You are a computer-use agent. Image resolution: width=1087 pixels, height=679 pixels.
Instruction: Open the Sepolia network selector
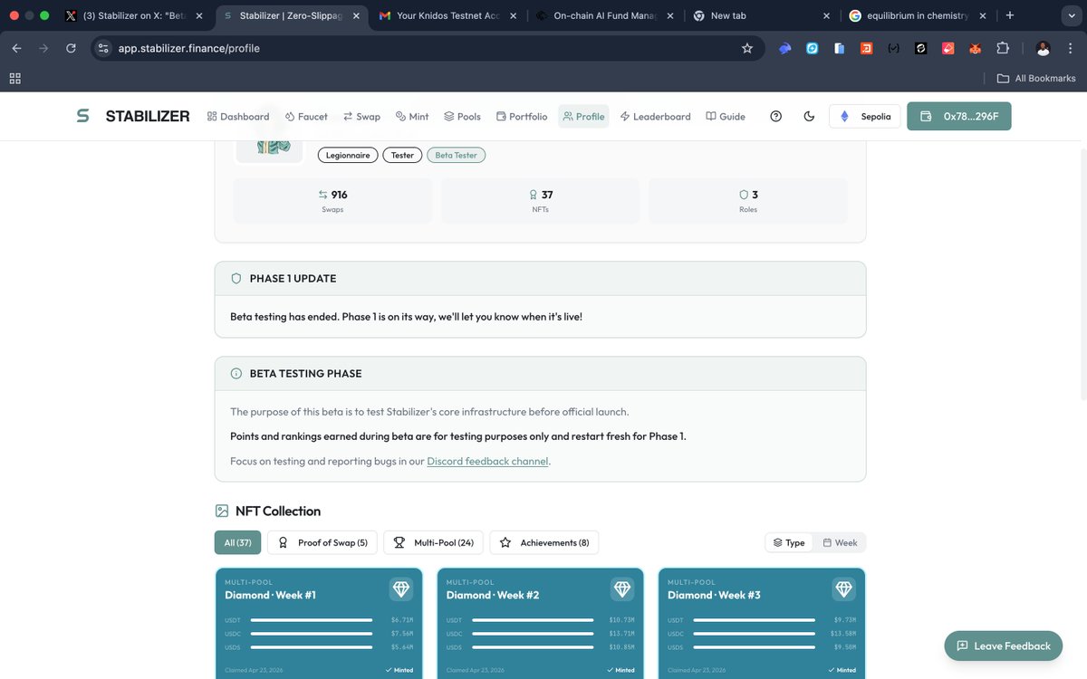point(865,116)
